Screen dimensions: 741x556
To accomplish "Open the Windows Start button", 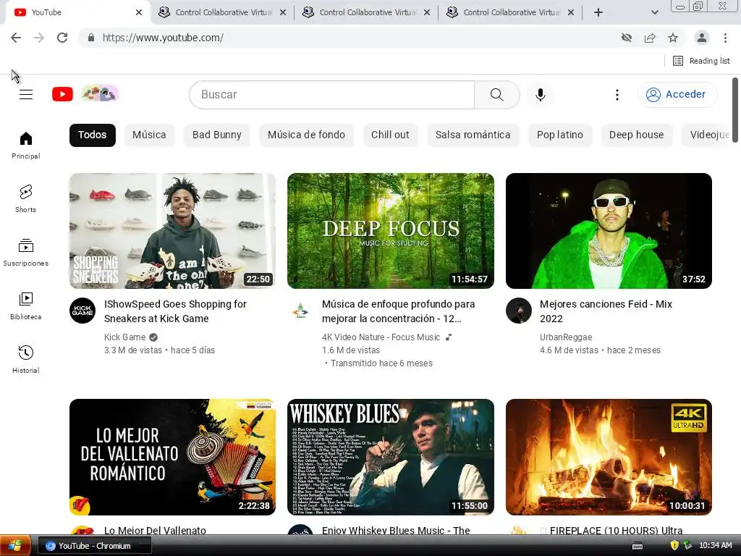I will point(15,546).
